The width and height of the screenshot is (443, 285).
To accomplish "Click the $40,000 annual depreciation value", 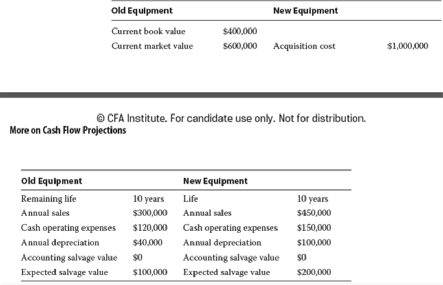I will click(148, 243).
